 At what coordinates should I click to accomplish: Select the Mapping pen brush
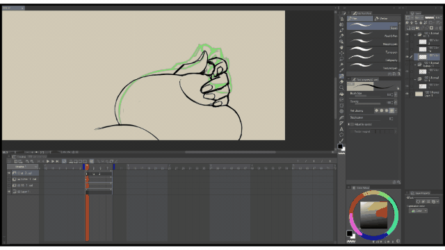pos(372,42)
